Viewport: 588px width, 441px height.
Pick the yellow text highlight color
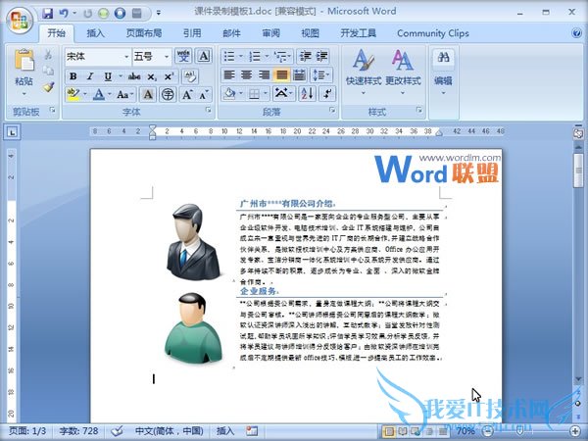[73, 94]
